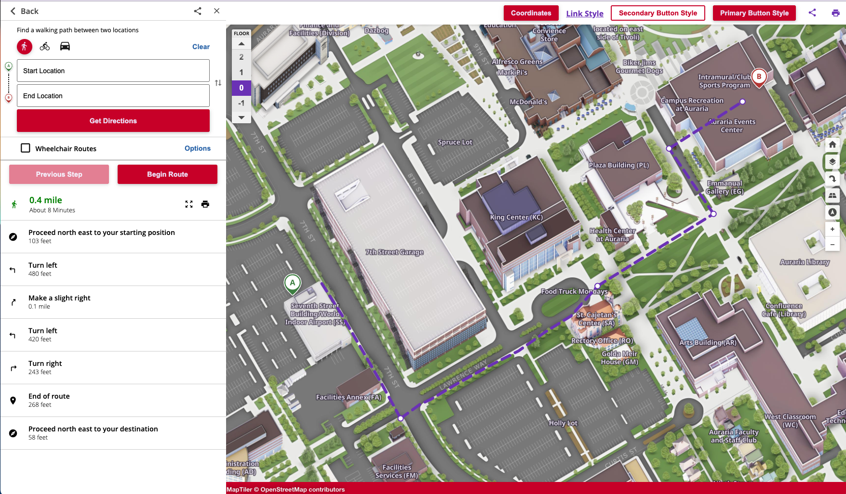
Task: Click Plaza Building (PL) label
Action: [x=618, y=165]
